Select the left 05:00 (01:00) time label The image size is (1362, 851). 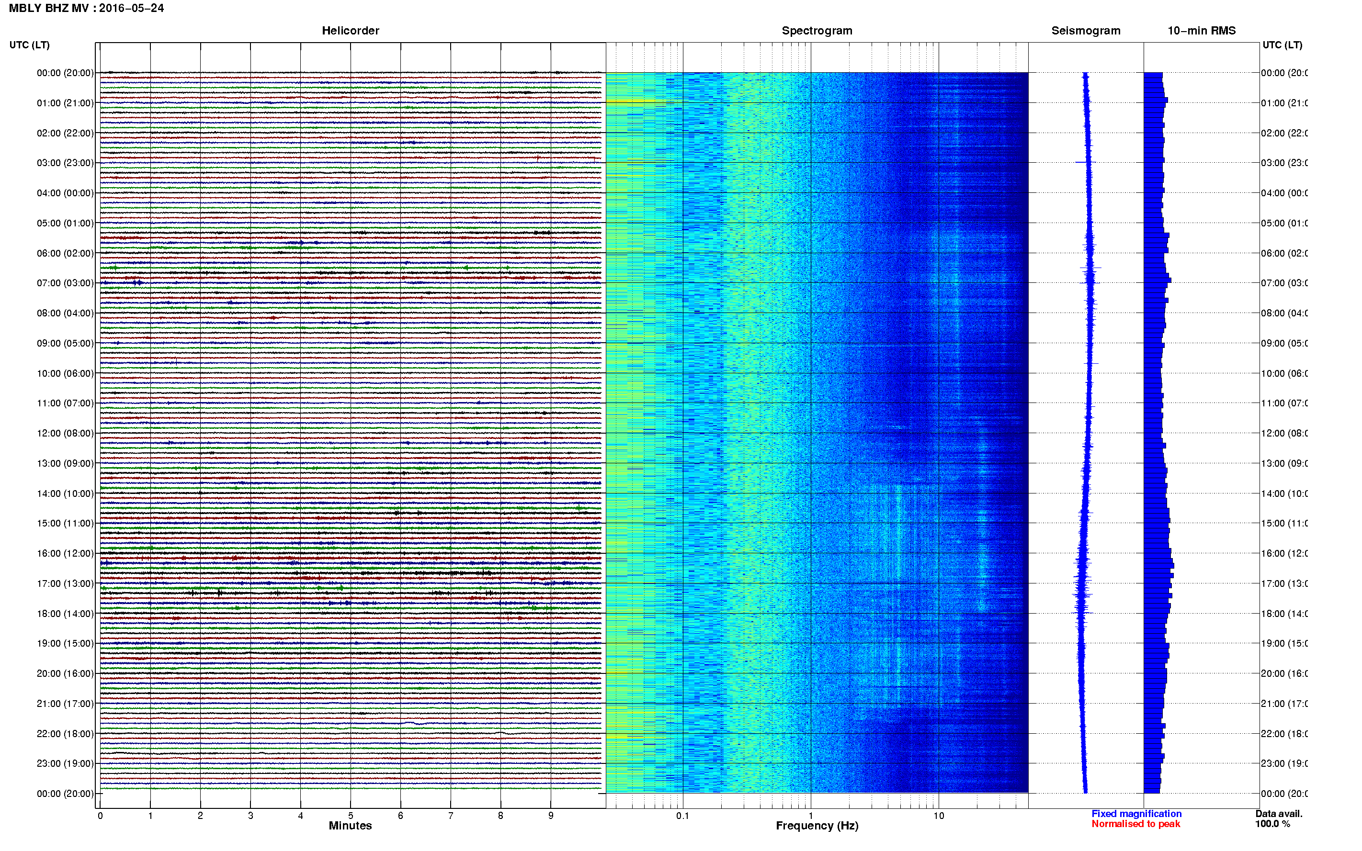coord(65,223)
